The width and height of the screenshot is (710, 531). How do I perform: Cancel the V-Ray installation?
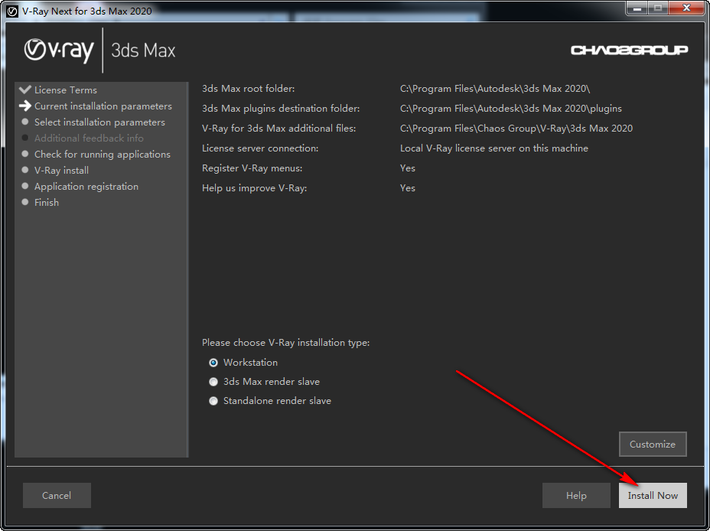pyautogui.click(x=57, y=495)
